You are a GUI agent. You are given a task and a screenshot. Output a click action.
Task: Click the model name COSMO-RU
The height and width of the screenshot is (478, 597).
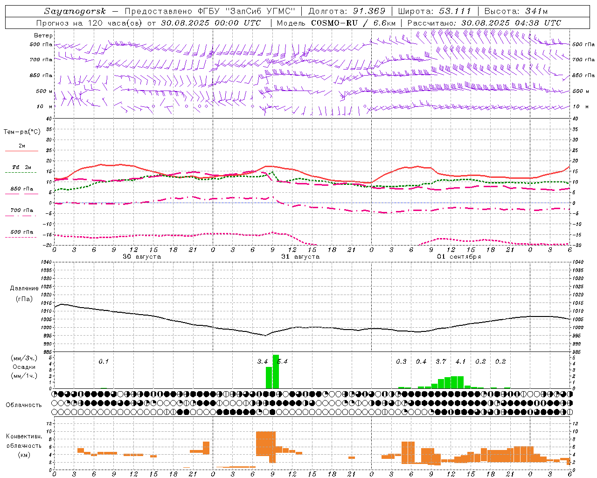[334, 23]
